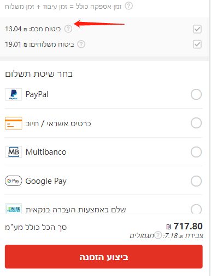
Task: Click the help icon beside total delivery time
Action: point(128,6)
